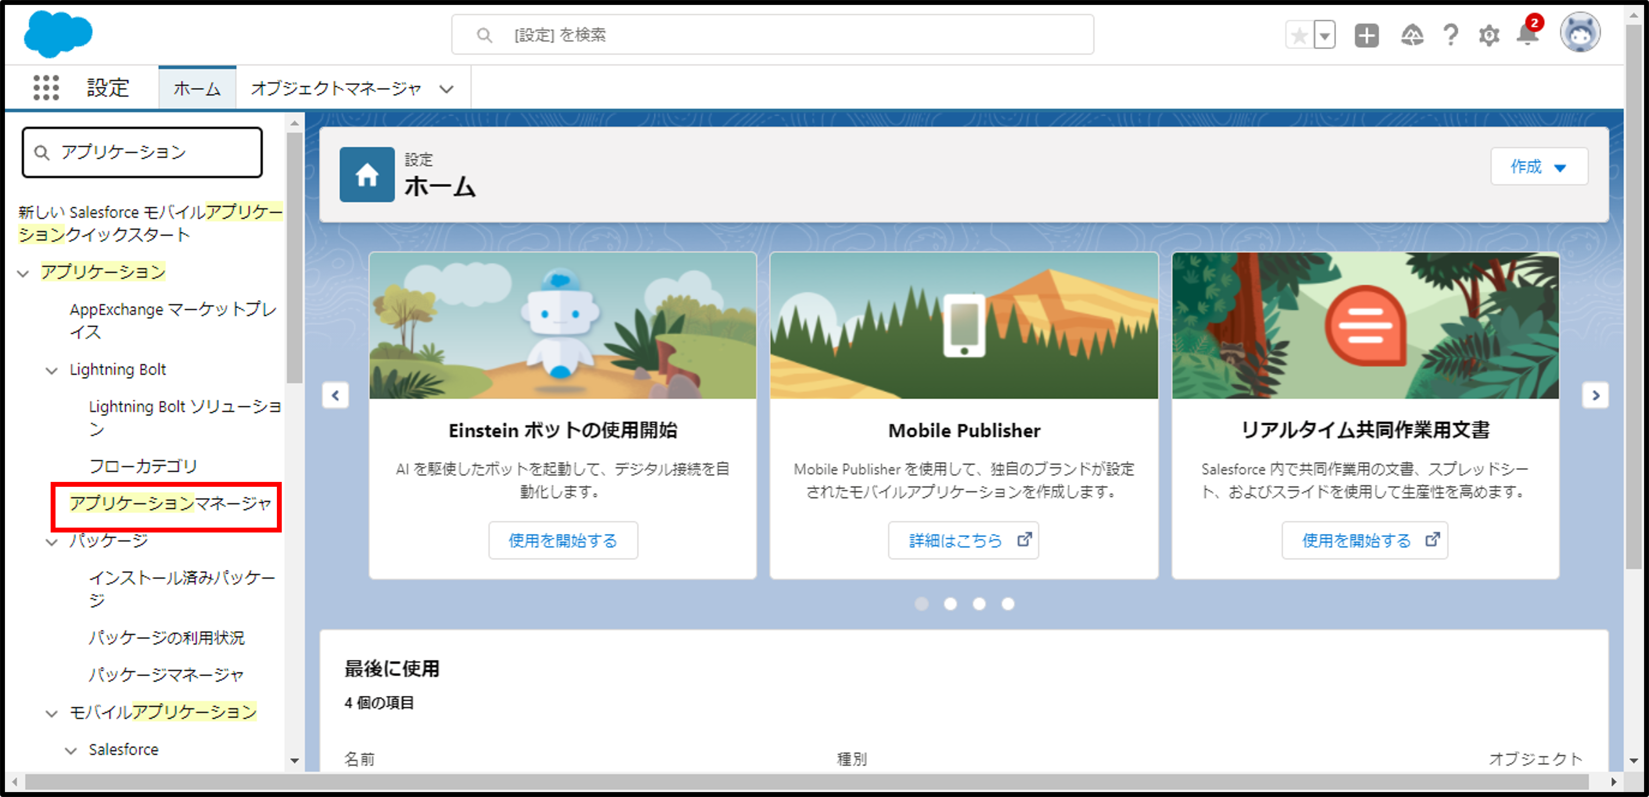Click 使用を開始する under Einstein ボット
This screenshot has height=797, width=1649.
pos(563,541)
